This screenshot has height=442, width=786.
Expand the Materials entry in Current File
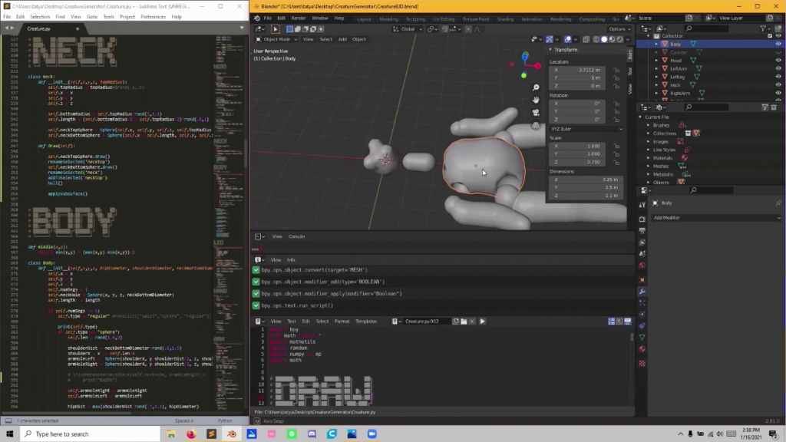648,158
